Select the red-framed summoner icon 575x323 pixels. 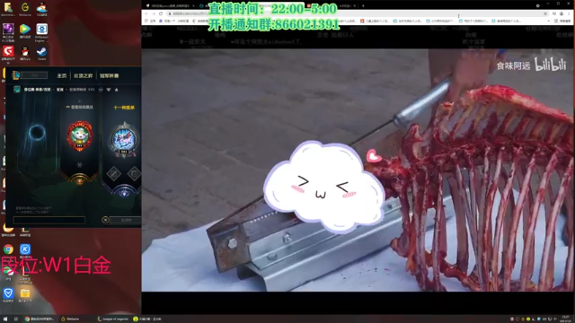[80, 135]
